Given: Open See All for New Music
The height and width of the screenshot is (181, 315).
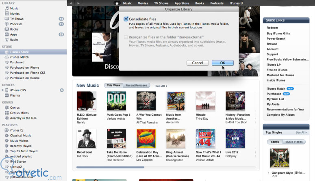Looking at the screenshot, I should [x=161, y=86].
